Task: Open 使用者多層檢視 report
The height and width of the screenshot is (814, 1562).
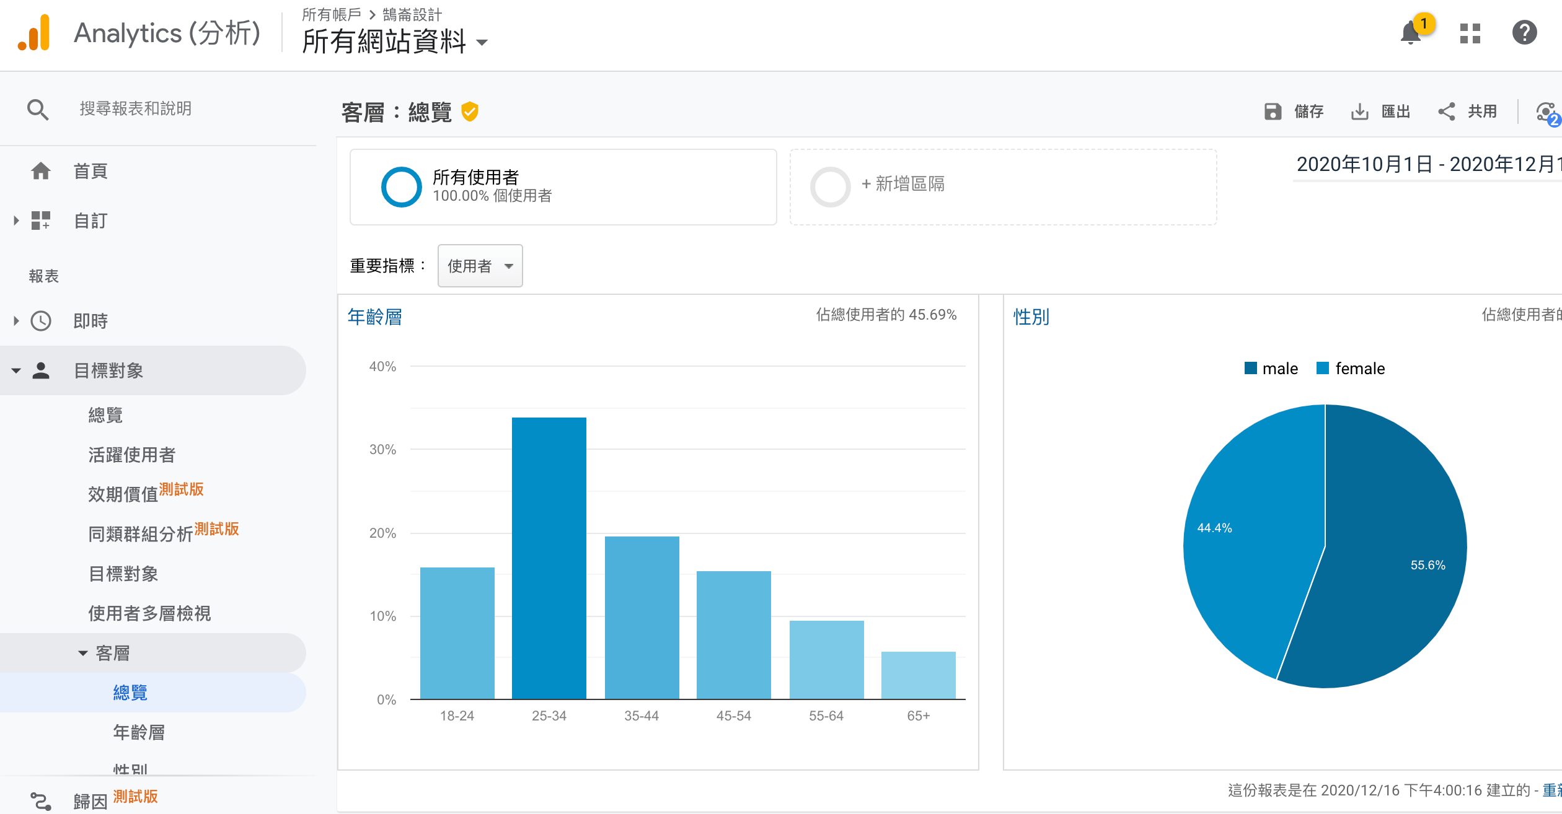Action: (149, 613)
